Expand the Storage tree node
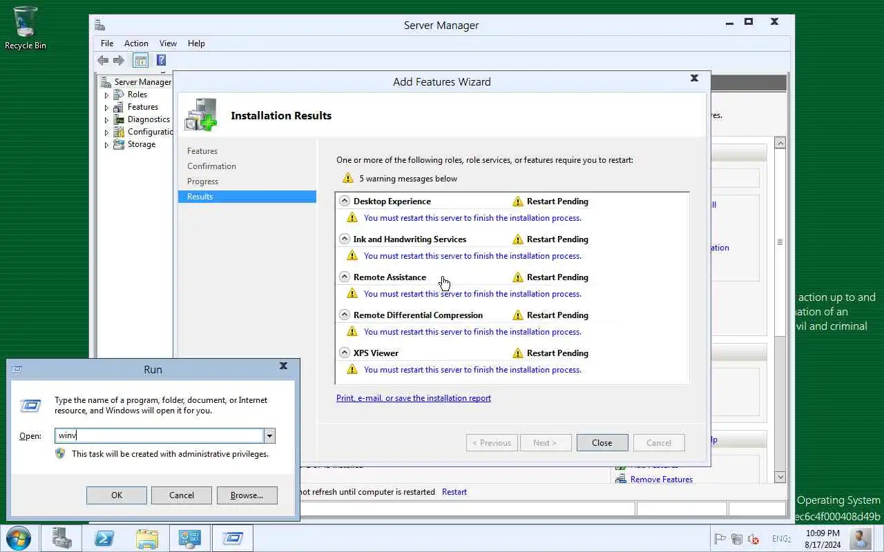 click(x=107, y=145)
